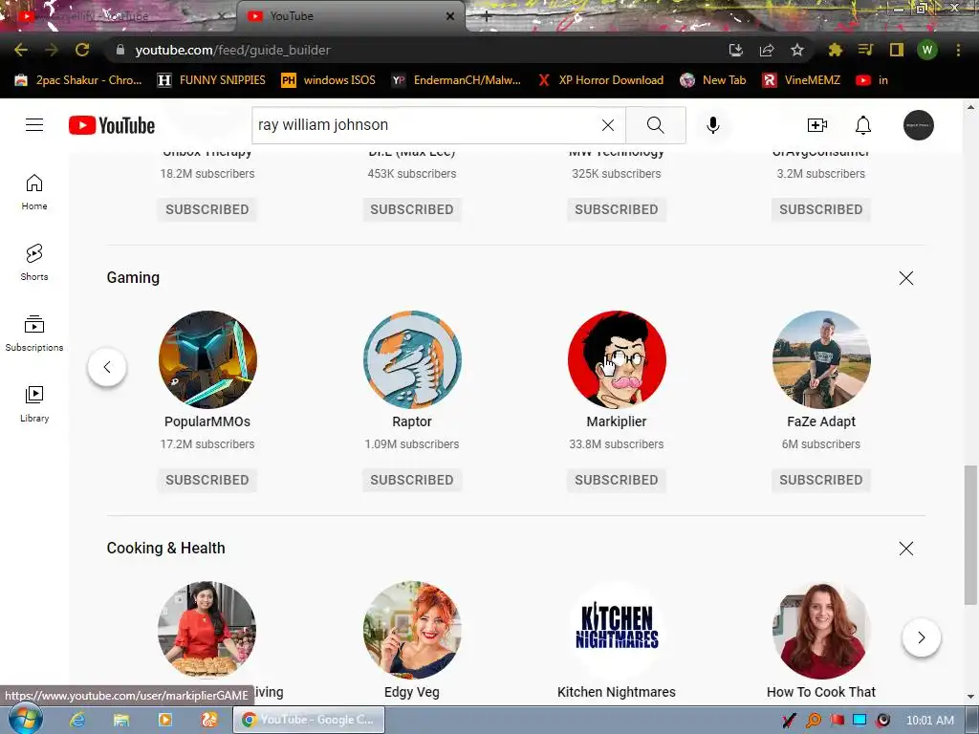979x734 pixels.
Task: Share this page using the share icon
Action: click(767, 50)
